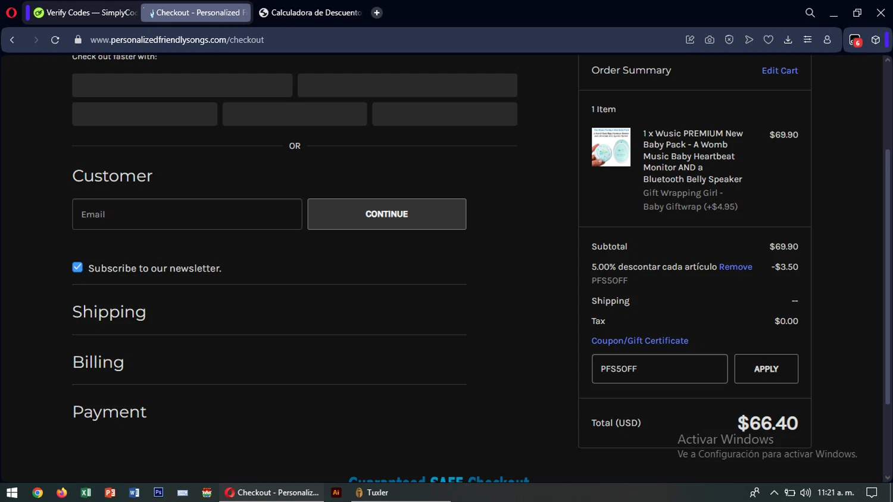
Task: Apply the coupon with APPLY button
Action: pos(766,369)
